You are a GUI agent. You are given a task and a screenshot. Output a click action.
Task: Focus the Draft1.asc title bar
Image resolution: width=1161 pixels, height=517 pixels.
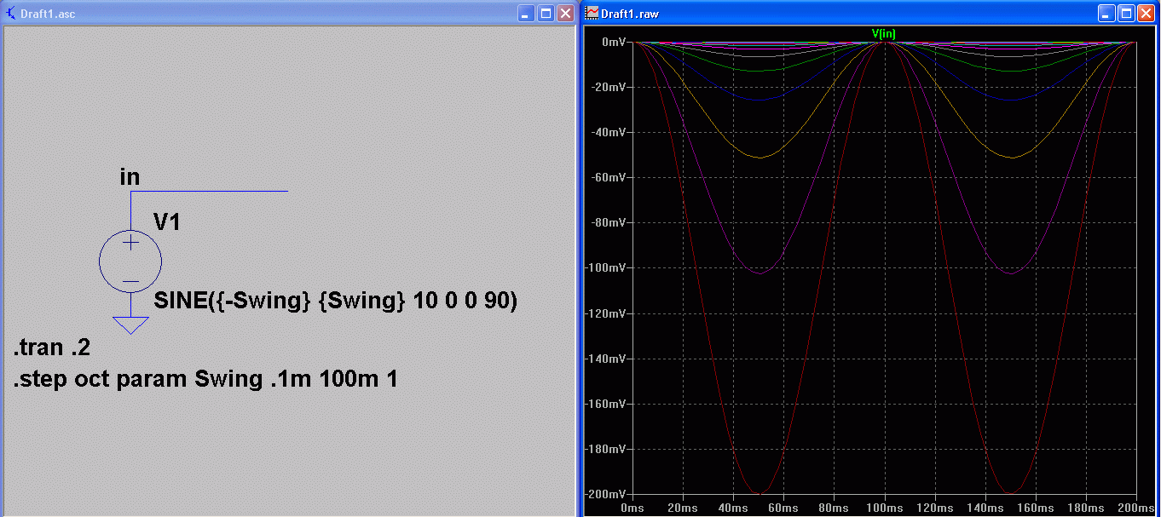click(256, 14)
